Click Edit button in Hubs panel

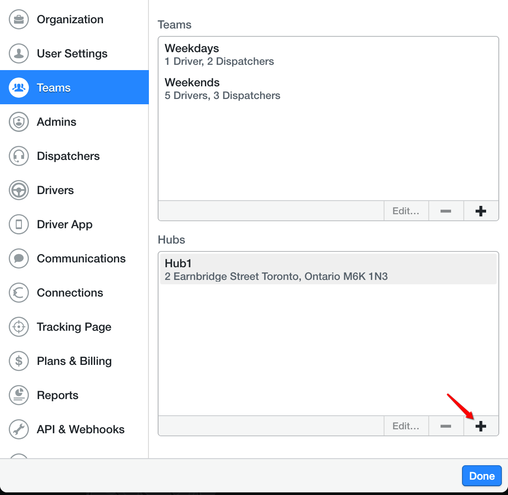406,426
